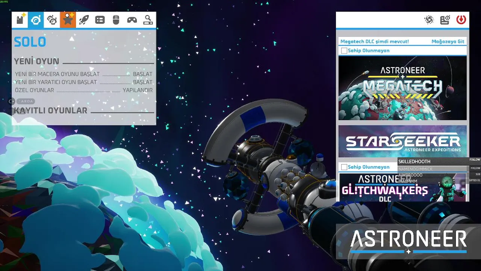Toggle Sahip Olunmayan checkbox above Glitchwalkers
This screenshot has width=481, height=271.
point(344,167)
